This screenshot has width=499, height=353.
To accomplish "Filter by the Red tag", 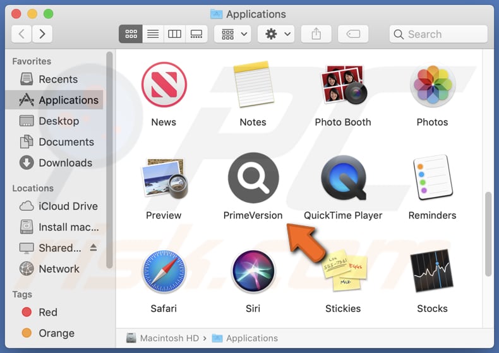I will pos(54,313).
